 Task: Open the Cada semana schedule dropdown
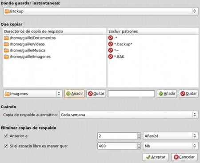coord(128,115)
